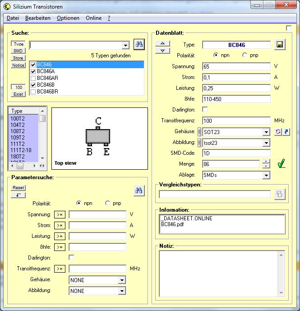The image size is (300, 311).
Task: Select npn polarity in Parametersuche
Action: pyautogui.click(x=78, y=203)
